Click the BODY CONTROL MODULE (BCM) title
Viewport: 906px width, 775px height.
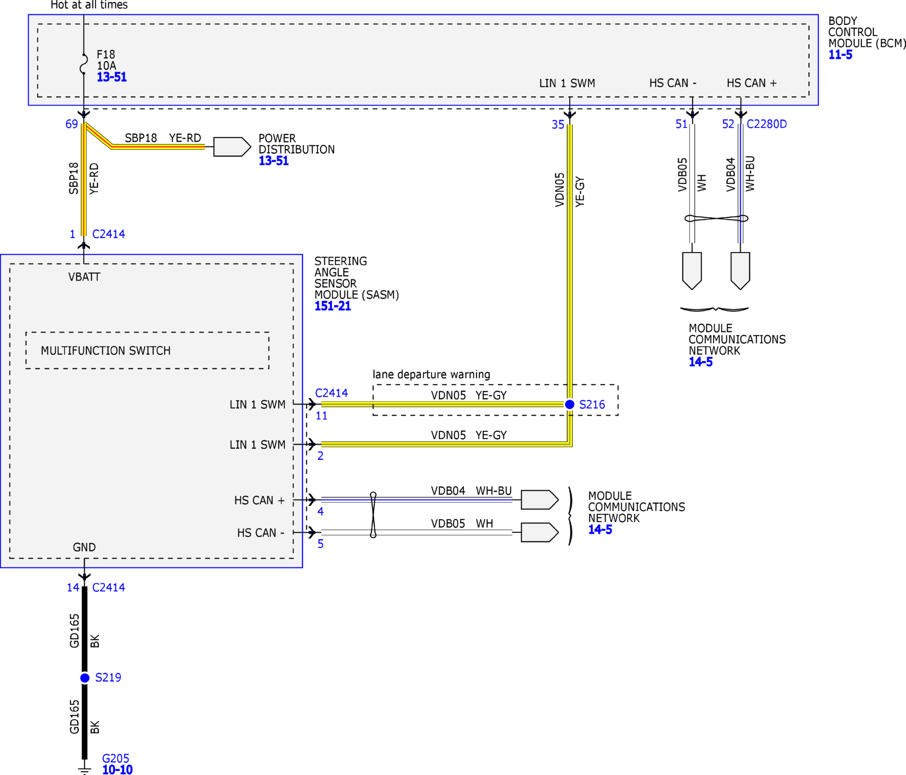pos(867,32)
